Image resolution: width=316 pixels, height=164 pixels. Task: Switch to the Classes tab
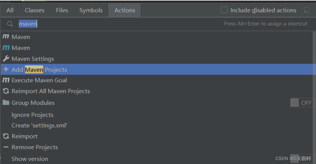pyautogui.click(x=34, y=10)
